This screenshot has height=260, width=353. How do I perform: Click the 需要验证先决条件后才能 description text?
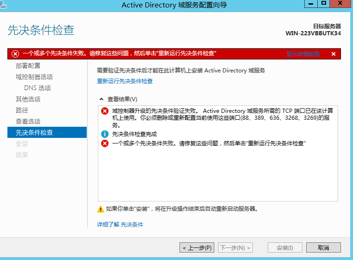181,71
